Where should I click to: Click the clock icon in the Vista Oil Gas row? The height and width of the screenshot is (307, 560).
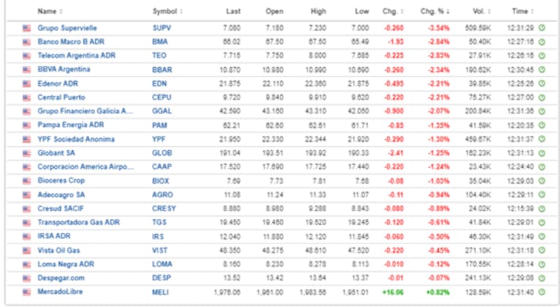point(540,250)
